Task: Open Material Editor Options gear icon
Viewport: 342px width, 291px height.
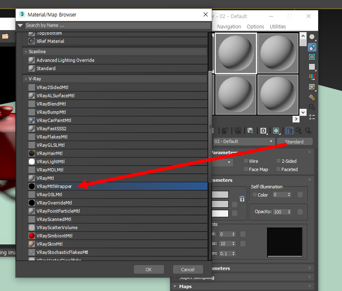Action: 312,97
